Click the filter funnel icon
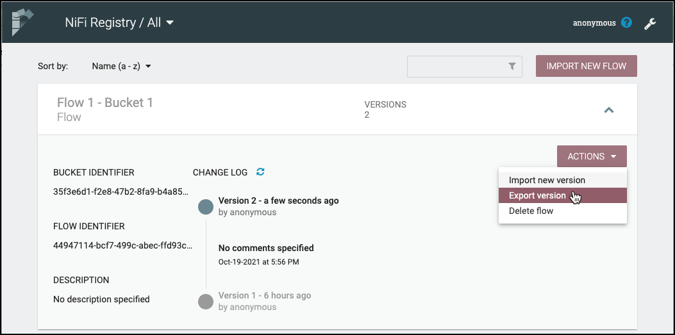The width and height of the screenshot is (675, 335). pos(512,66)
